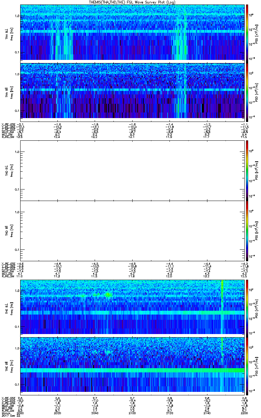The image size is (261, 418).
Task: Click the '0.1' frequency tick of THA B⊥
Action: [16, 52]
